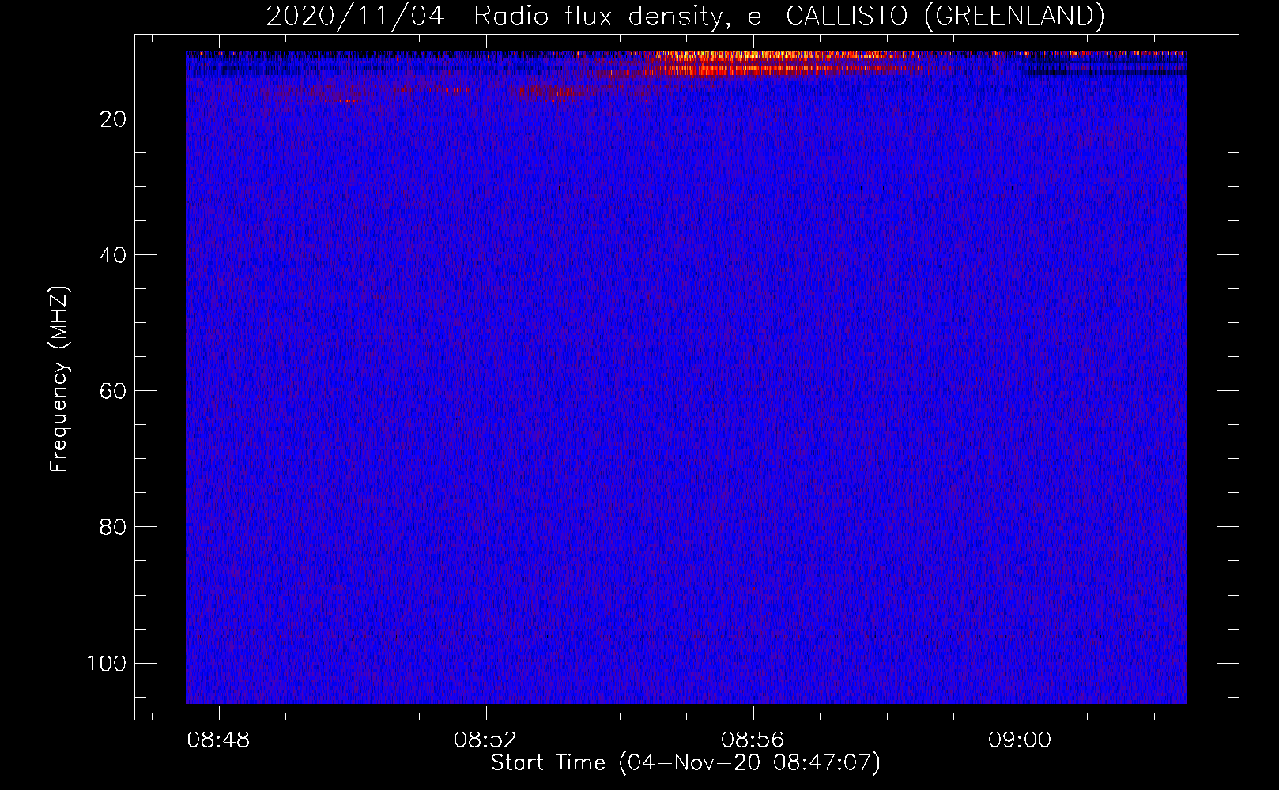
Task: Click the red emission patch near 08:53
Action: pos(553,92)
